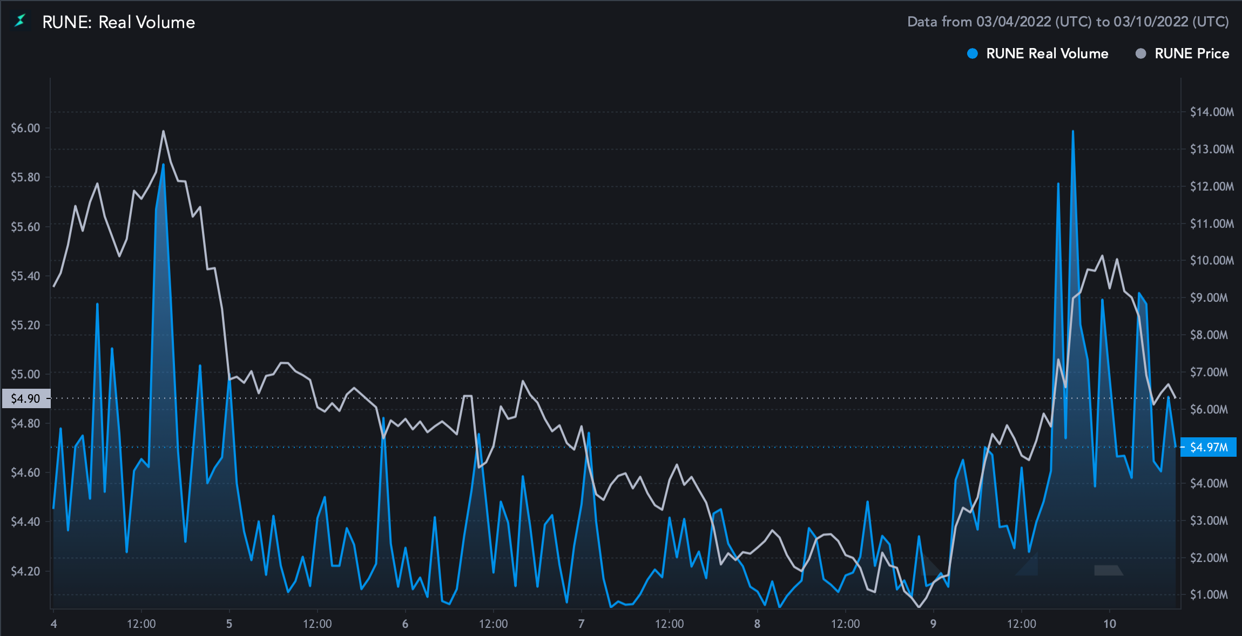Viewport: 1242px width, 636px height.
Task: Click the $6.00 label on price axis
Action: coord(25,128)
